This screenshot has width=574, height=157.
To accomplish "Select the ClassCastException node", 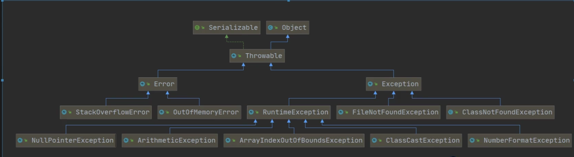I will pos(416,140).
